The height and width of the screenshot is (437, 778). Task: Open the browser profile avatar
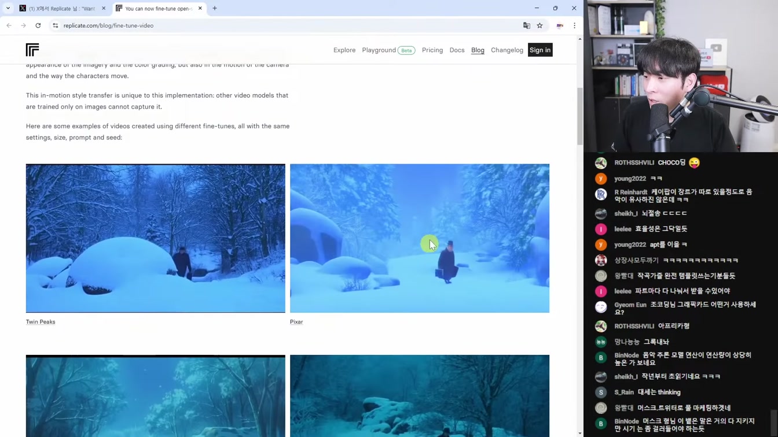(x=560, y=25)
